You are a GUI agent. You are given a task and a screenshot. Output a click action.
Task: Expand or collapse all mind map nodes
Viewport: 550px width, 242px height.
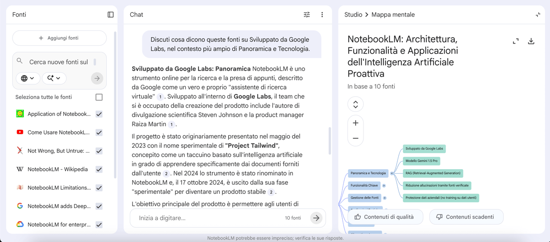[x=356, y=104]
